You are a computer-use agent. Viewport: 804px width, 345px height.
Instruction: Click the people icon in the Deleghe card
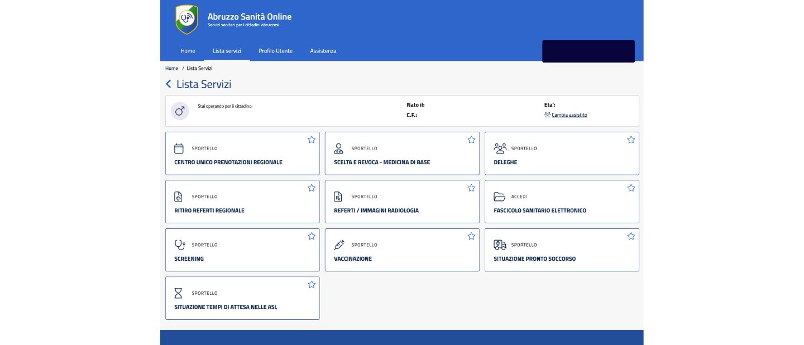pyautogui.click(x=500, y=148)
